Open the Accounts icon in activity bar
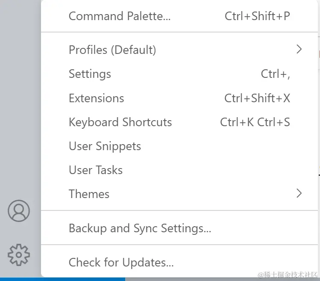320x281 pixels. [19, 211]
